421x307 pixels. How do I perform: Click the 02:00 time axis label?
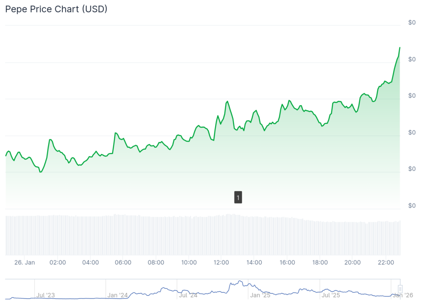[x=58, y=262]
